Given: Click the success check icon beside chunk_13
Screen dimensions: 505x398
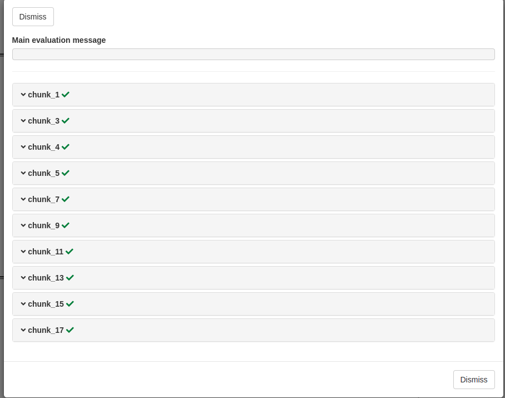Looking at the screenshot, I should tap(70, 278).
